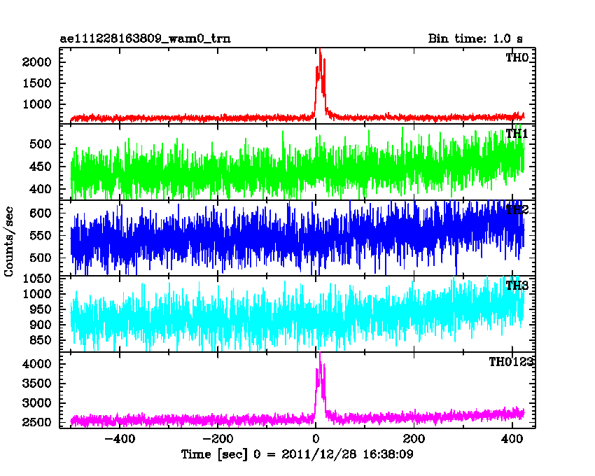Screen dimensions: 595x476
Task: Click the 3500 tick in the TH0123 panel
Action: pos(37,384)
